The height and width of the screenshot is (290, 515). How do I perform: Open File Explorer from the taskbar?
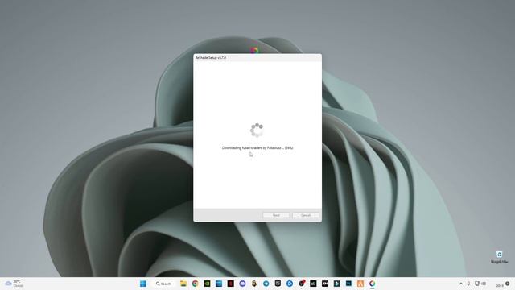click(183, 284)
